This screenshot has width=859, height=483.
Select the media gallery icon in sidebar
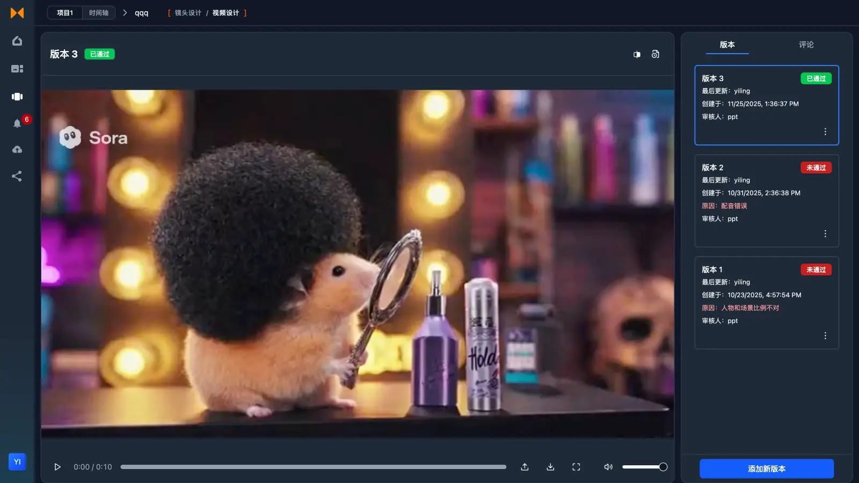tap(17, 68)
